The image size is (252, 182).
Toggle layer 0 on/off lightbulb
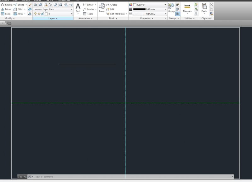[x=35, y=14]
